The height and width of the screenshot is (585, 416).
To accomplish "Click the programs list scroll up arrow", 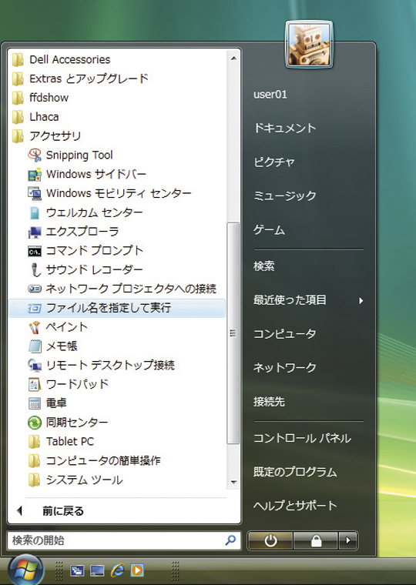I will (x=233, y=58).
